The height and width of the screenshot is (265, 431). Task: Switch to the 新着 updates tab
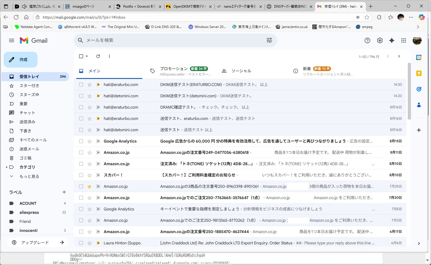tap(324, 71)
